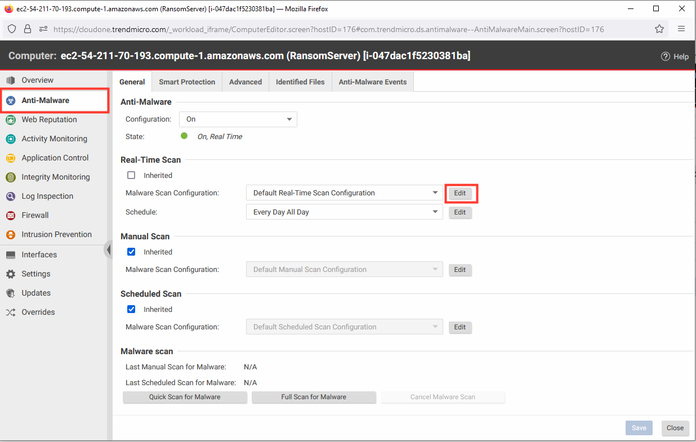Select Web Reputation in the sidebar
The width and height of the screenshot is (696, 442).
[x=49, y=119]
